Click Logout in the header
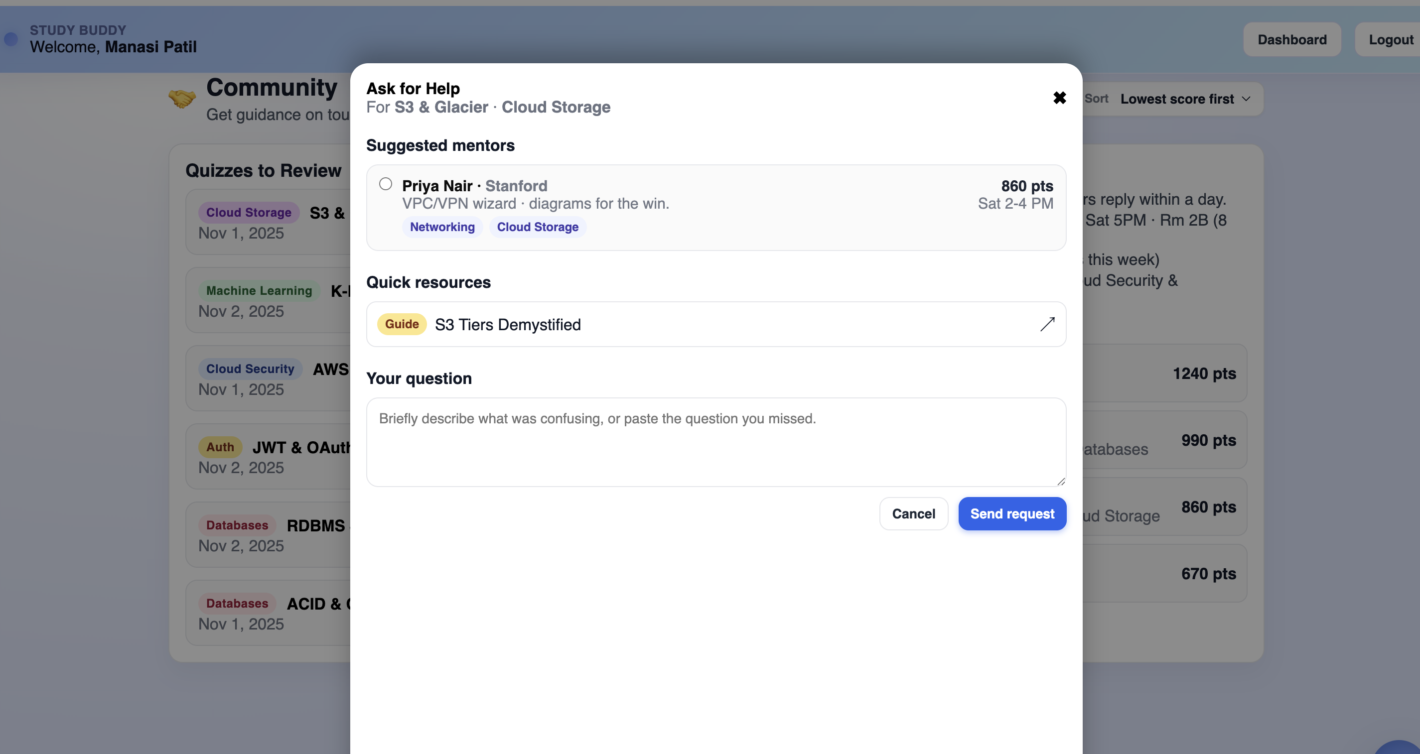 pyautogui.click(x=1390, y=40)
